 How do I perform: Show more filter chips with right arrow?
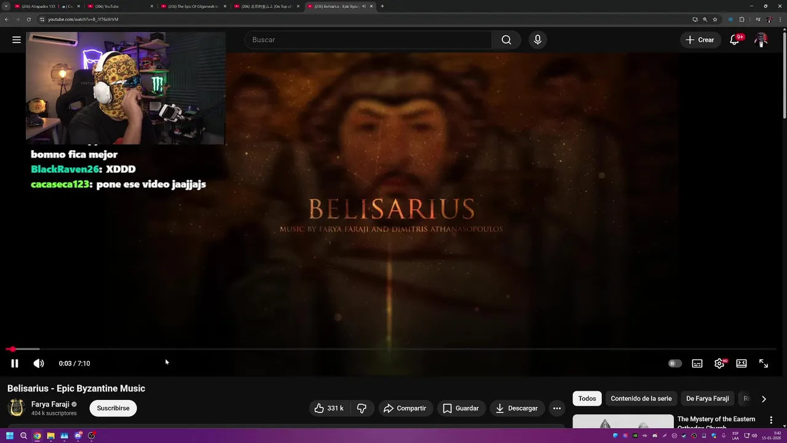click(x=764, y=399)
